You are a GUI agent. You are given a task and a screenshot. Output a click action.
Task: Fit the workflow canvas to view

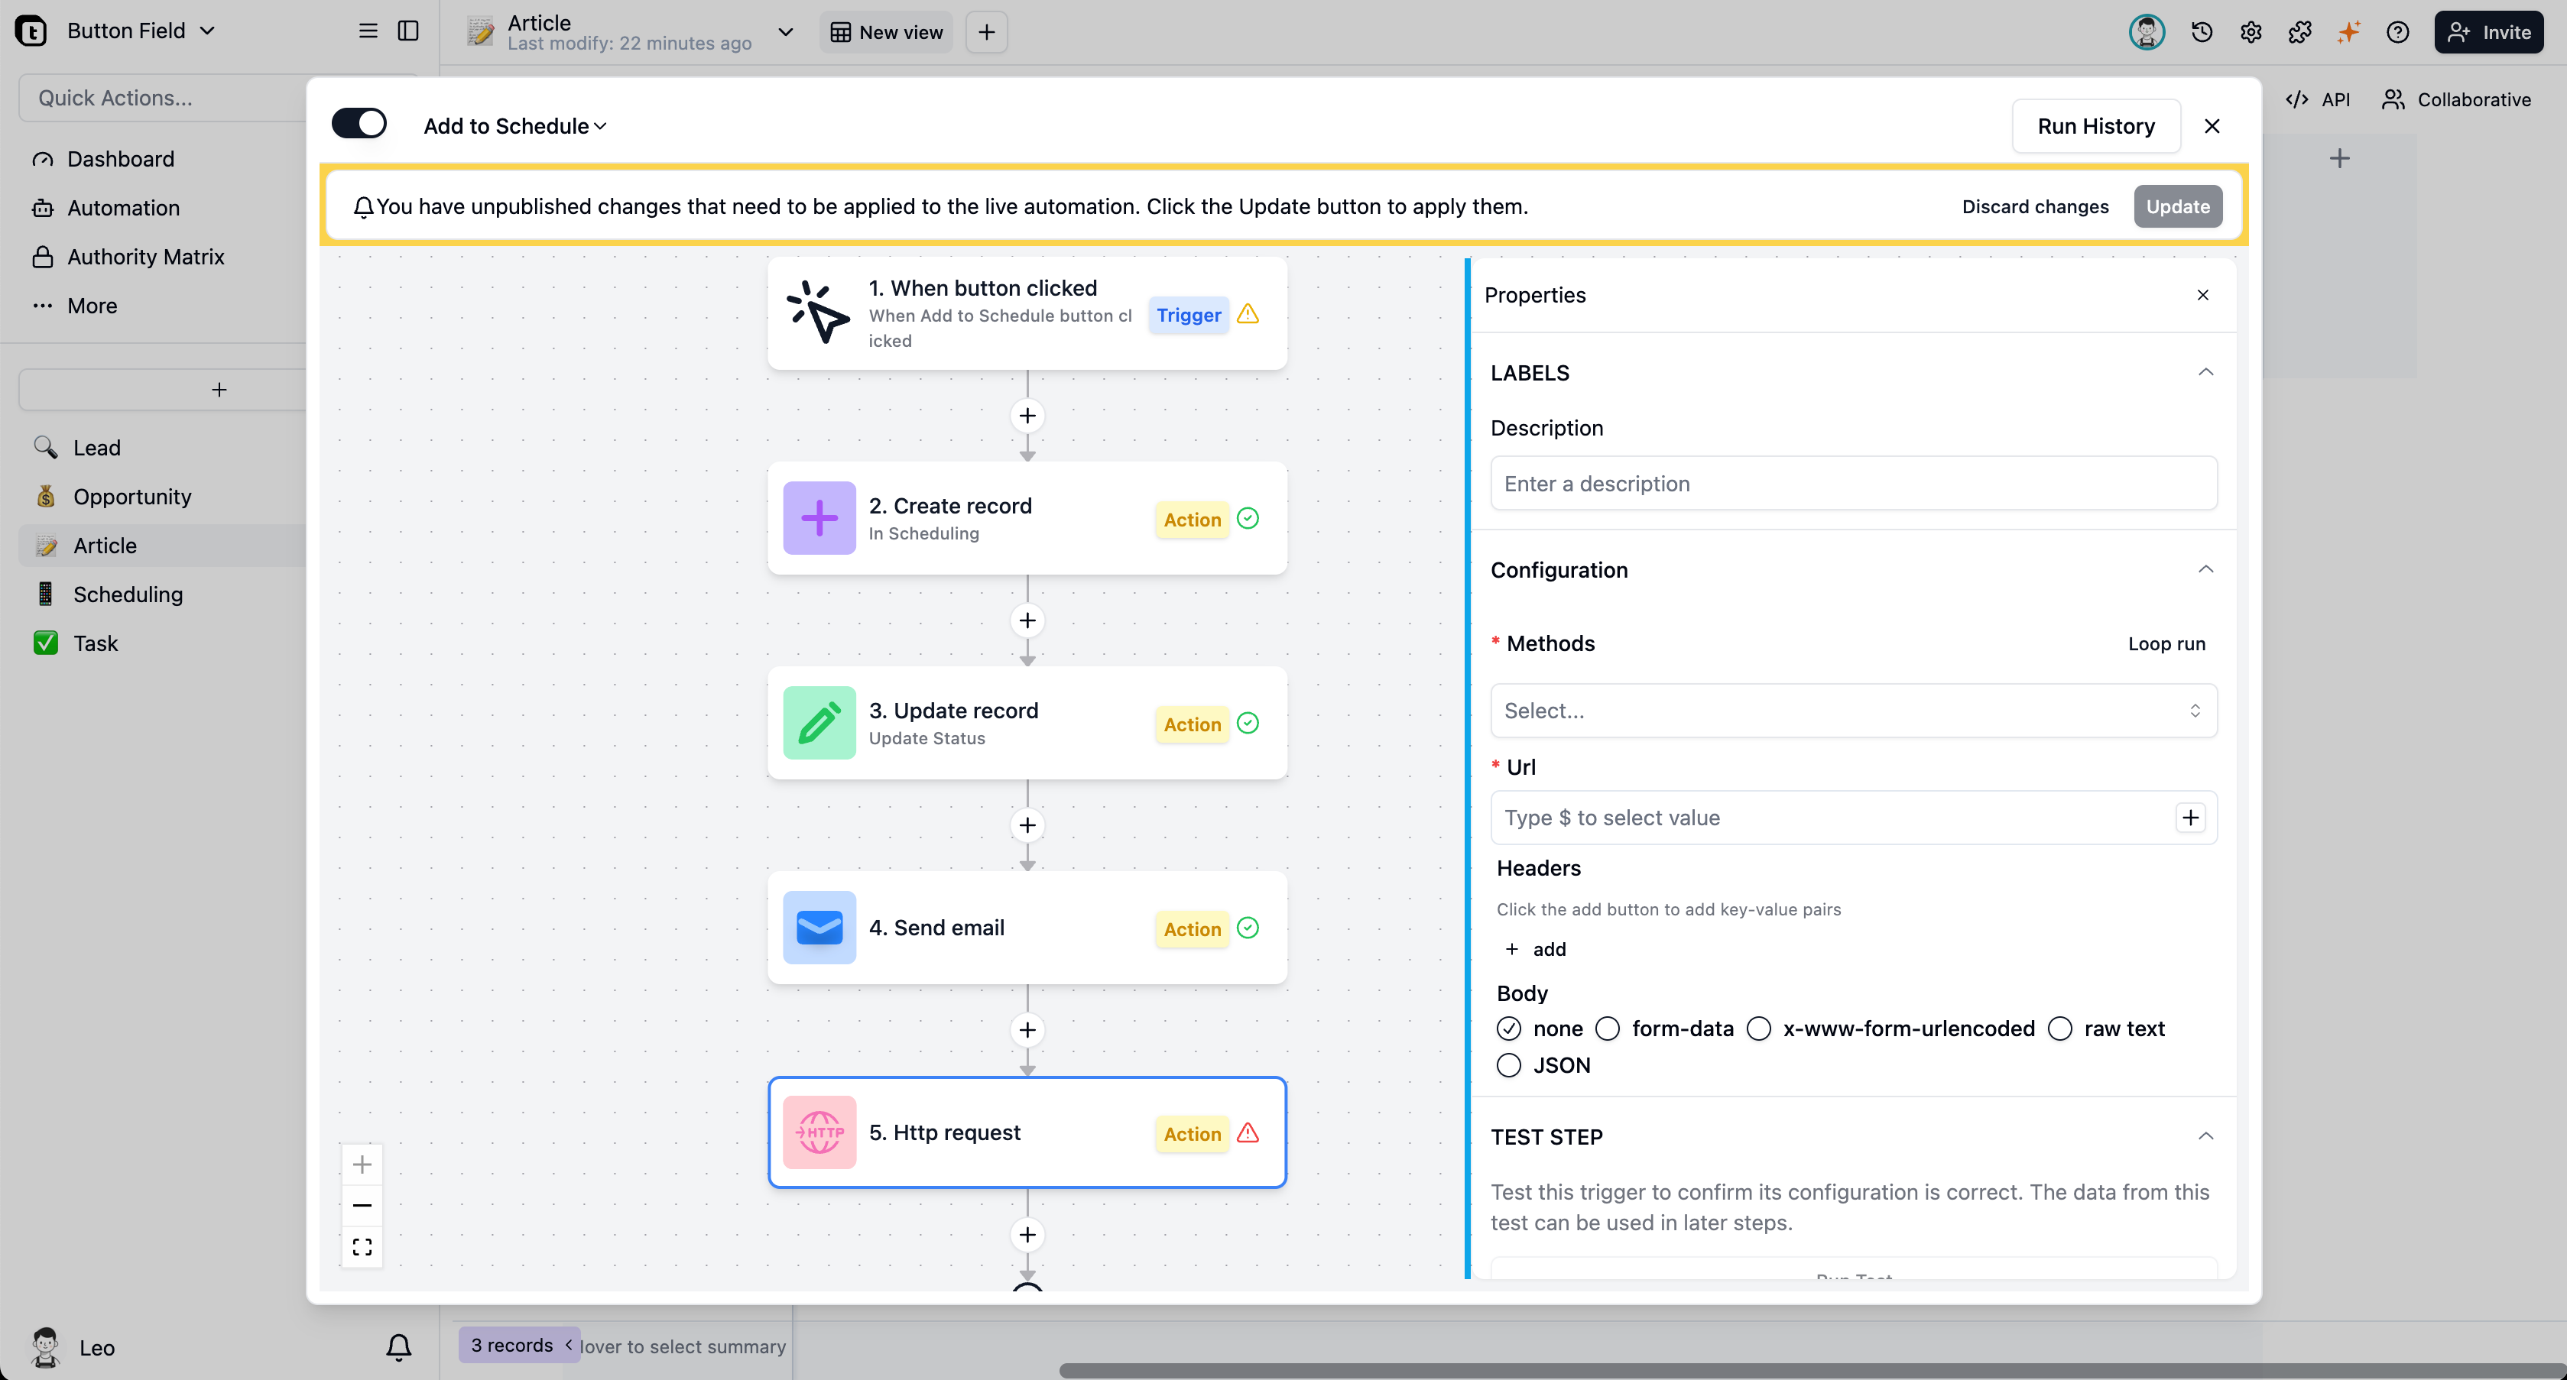pyautogui.click(x=362, y=1246)
